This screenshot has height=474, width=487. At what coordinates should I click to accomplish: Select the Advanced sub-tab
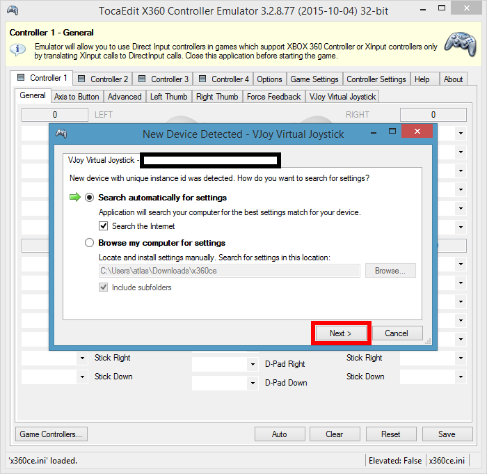(x=125, y=97)
